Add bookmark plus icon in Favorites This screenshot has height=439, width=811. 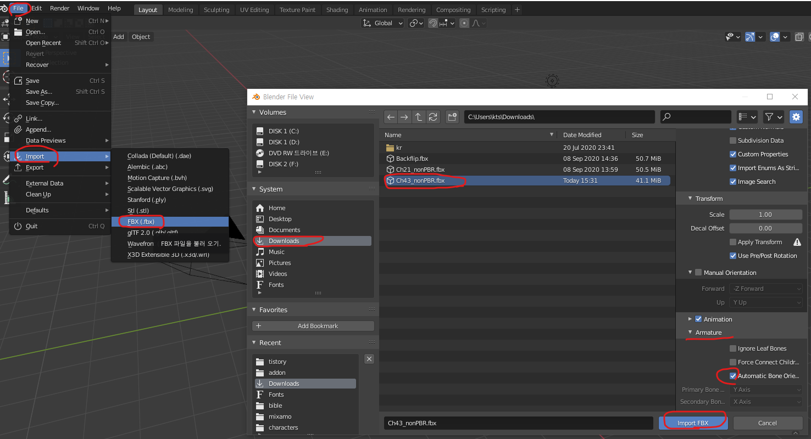pos(259,326)
